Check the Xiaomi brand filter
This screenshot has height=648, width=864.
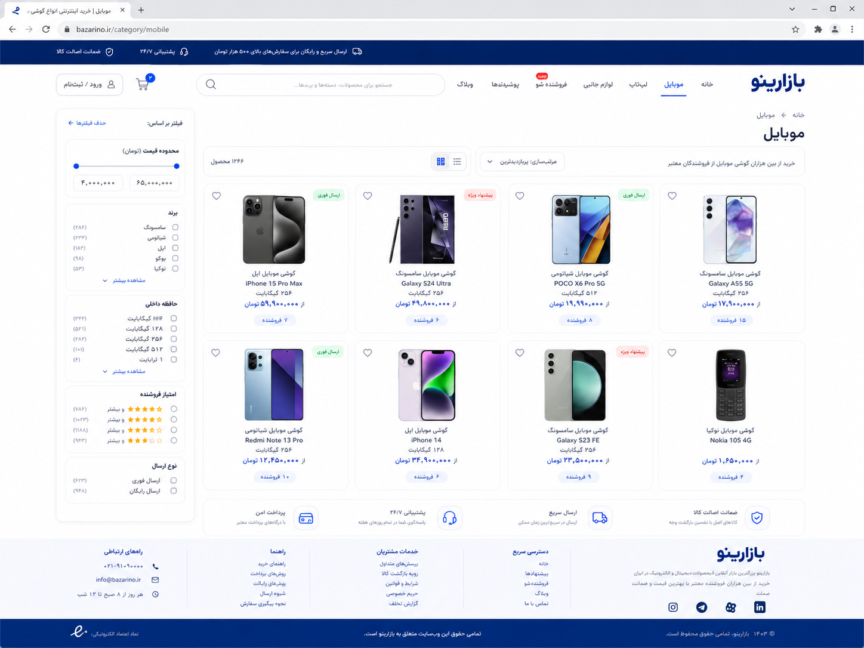point(175,237)
